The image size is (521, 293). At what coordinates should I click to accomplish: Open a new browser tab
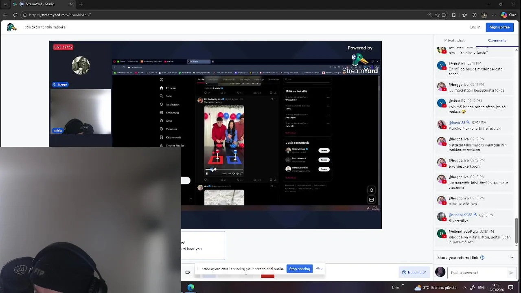(x=81, y=4)
